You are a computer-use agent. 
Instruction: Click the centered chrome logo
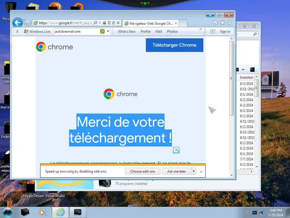(121, 94)
